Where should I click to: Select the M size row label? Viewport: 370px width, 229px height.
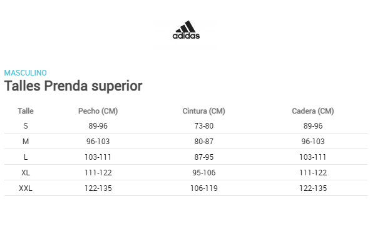(26, 142)
